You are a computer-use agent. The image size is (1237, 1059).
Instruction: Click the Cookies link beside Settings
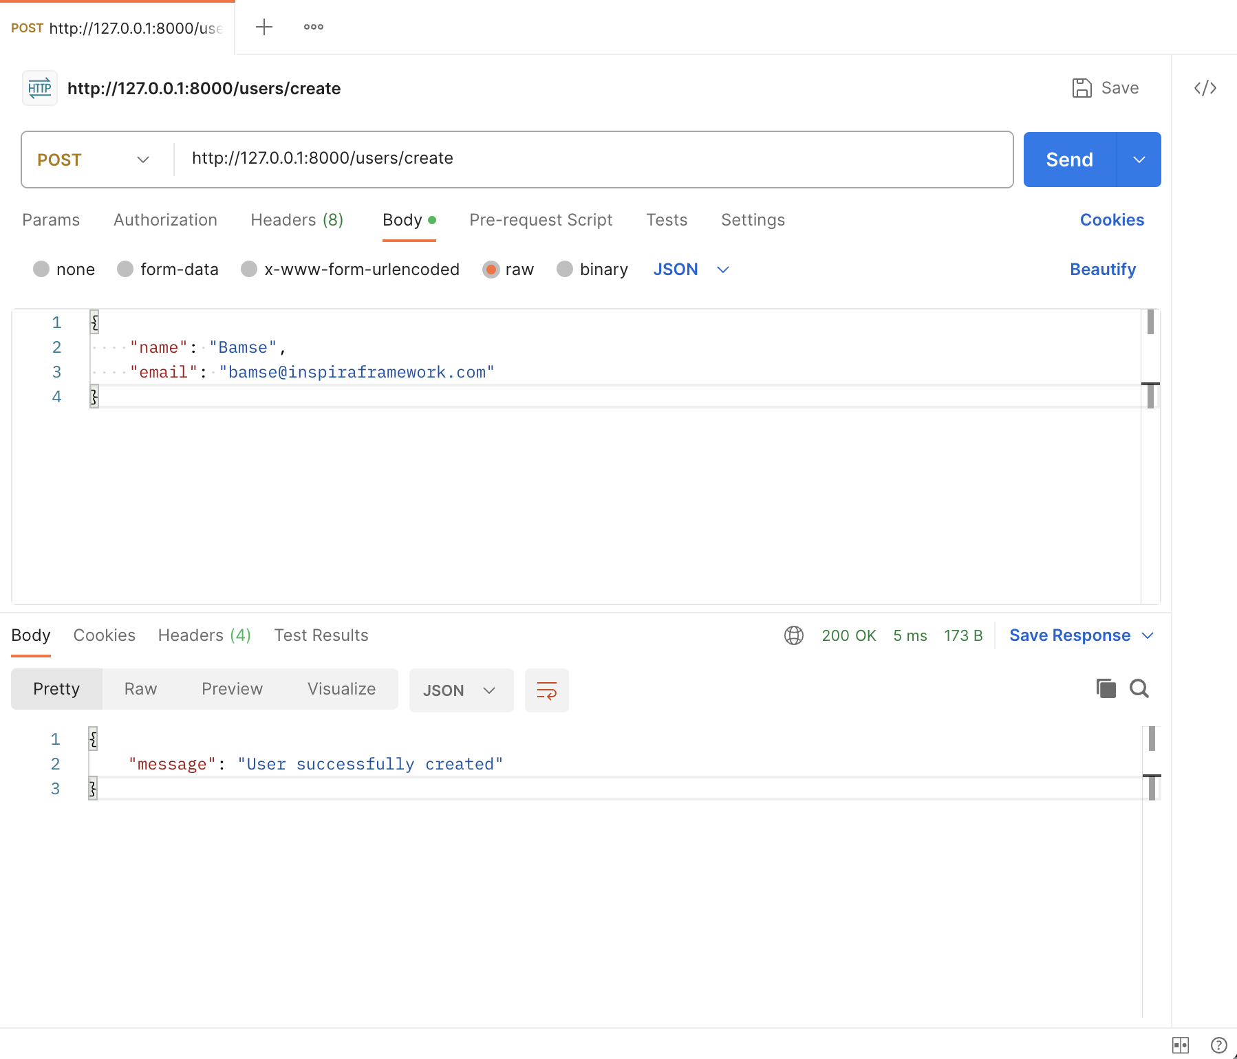1112,220
